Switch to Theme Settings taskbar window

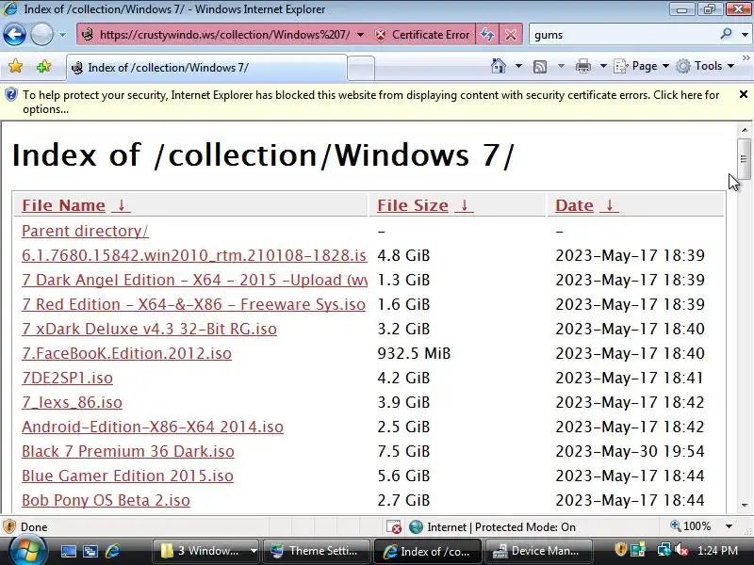[x=318, y=551]
